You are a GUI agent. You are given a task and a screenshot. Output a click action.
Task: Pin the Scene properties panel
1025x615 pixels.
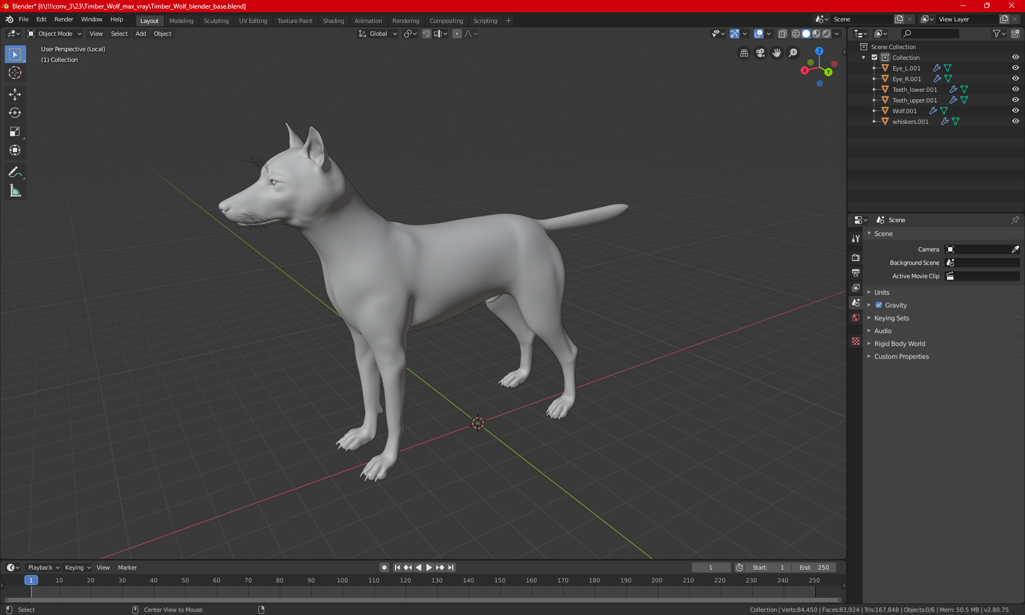coord(1015,220)
